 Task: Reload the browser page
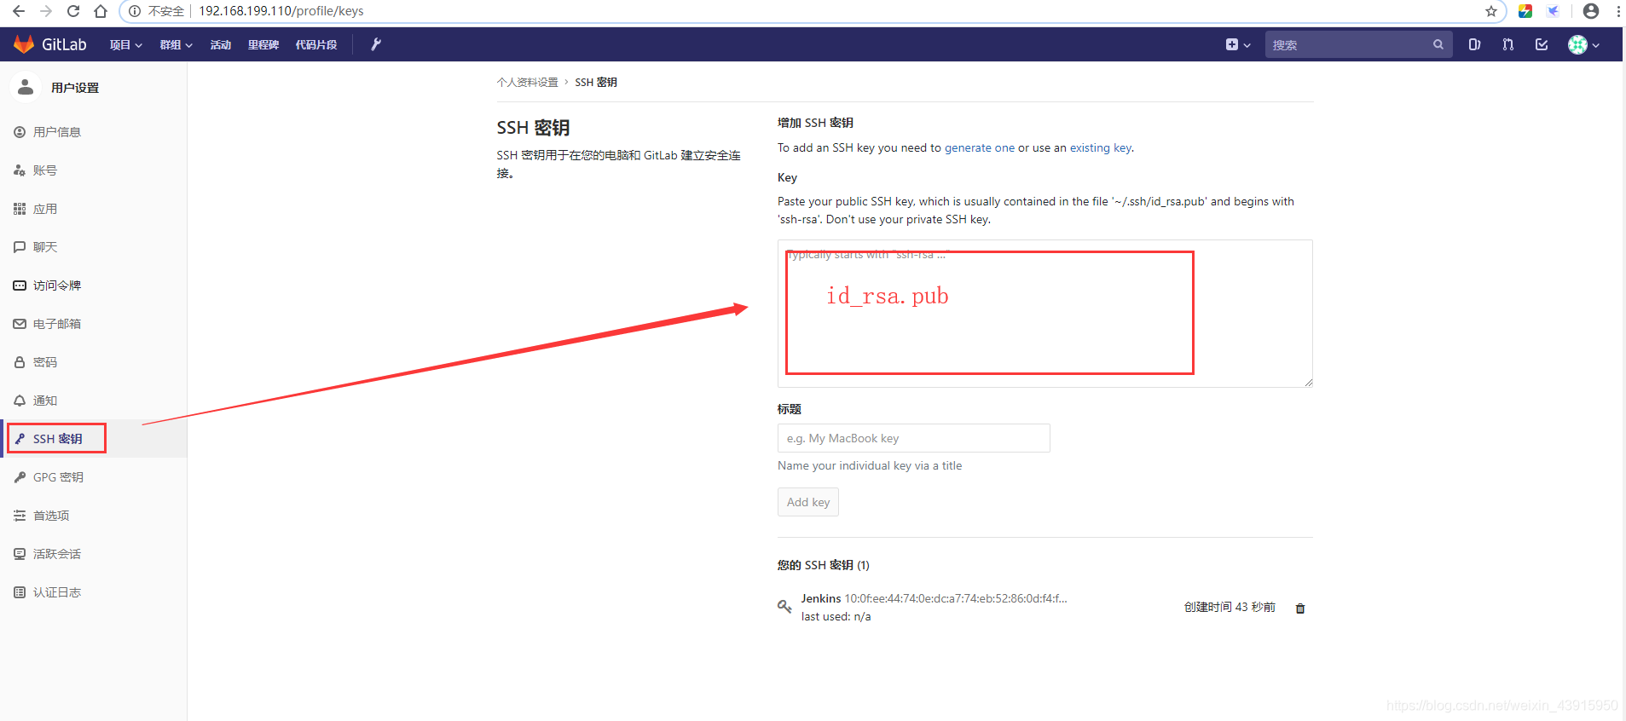(x=73, y=11)
